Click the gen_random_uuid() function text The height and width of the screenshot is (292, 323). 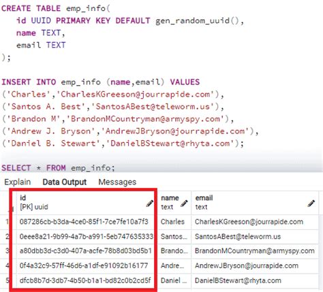[x=197, y=21]
